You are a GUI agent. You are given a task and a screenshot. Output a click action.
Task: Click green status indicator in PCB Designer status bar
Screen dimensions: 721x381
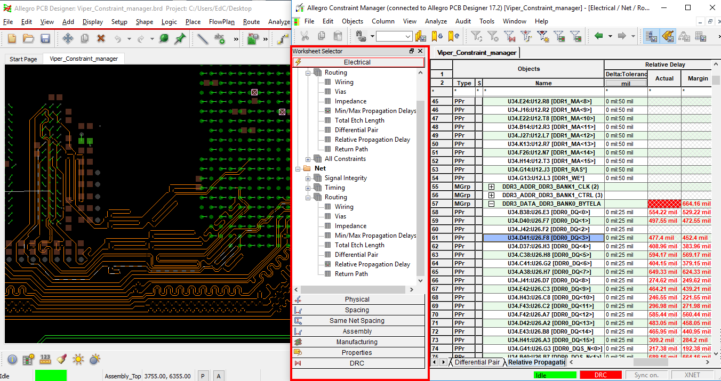[51, 376]
